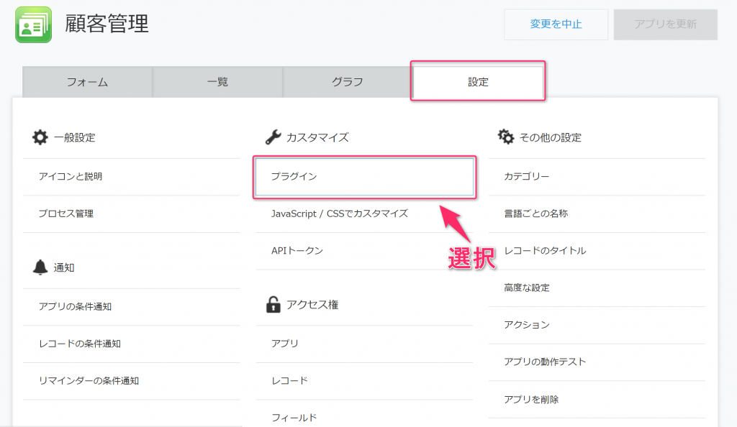Click the wrench icon beside カスタマイズ

pyautogui.click(x=273, y=137)
